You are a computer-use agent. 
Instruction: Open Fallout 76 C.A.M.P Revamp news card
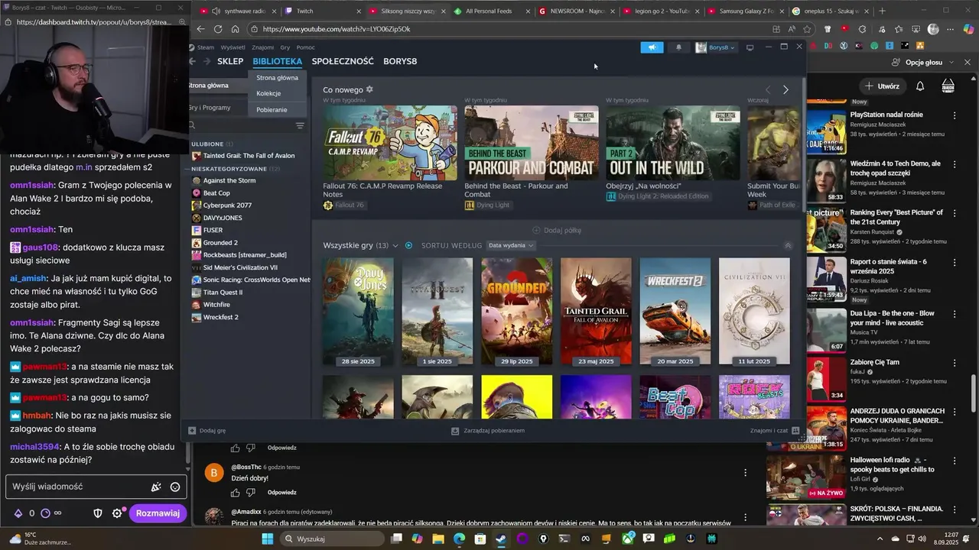coord(390,144)
